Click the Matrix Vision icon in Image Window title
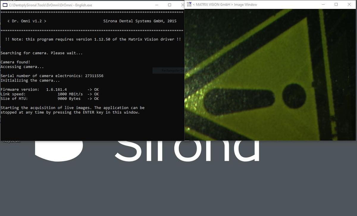The height and width of the screenshot is (216, 357). tap(189, 4)
